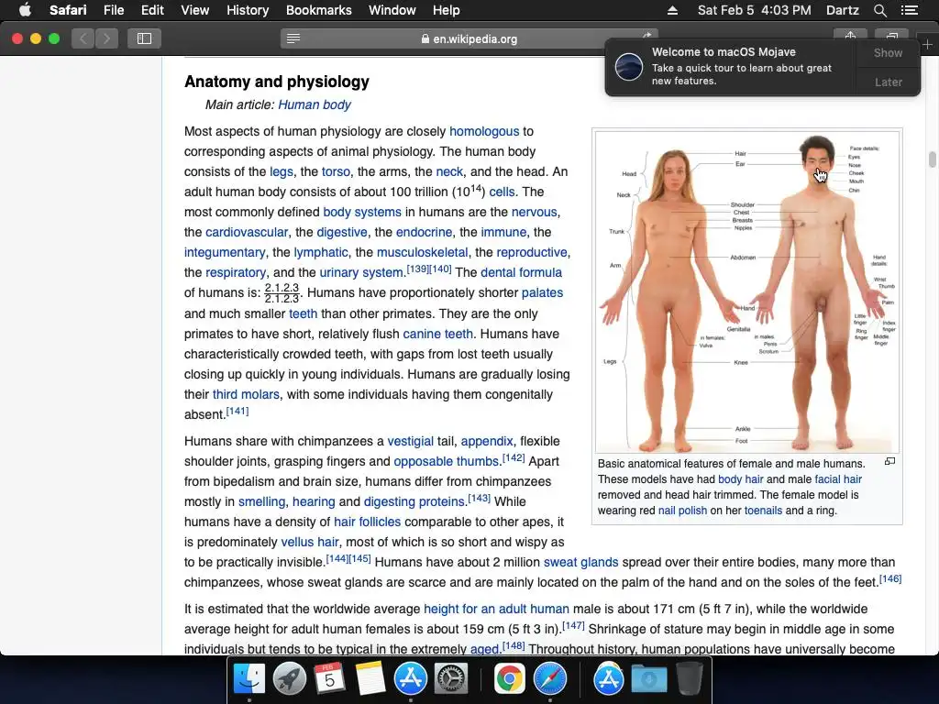Click the page's vertical scrollbar thumb
The width and height of the screenshot is (939, 704).
point(932,159)
